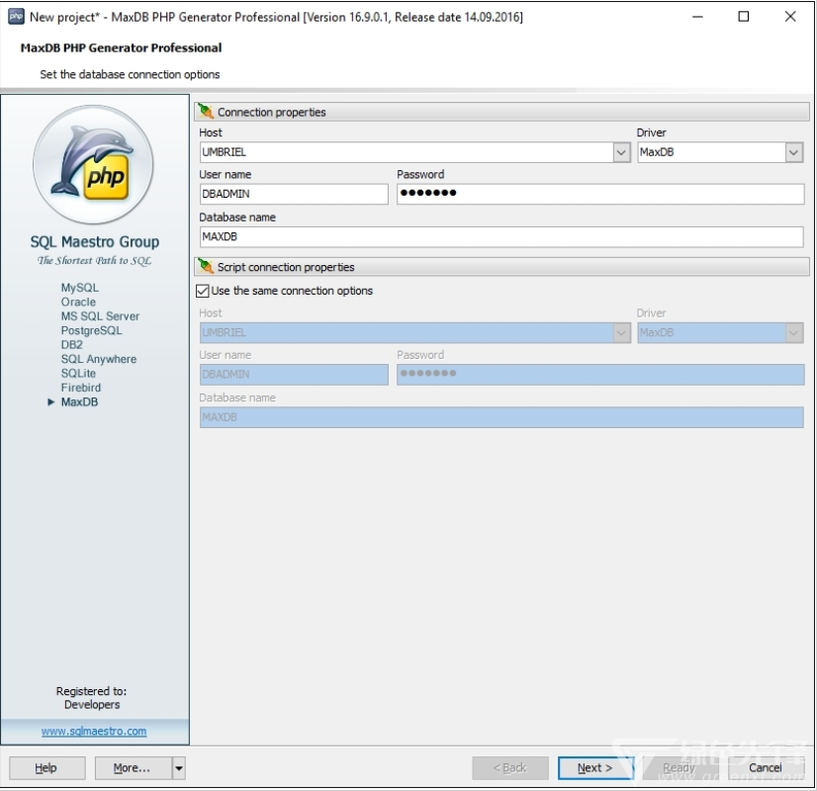Expand the disabled script Driver dropdown
Image resolution: width=817 pixels, height=791 pixels.
(793, 333)
